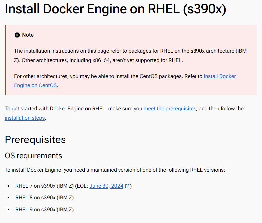Click the red left border of the note box
This screenshot has width=262, height=223.
tap(5, 60)
